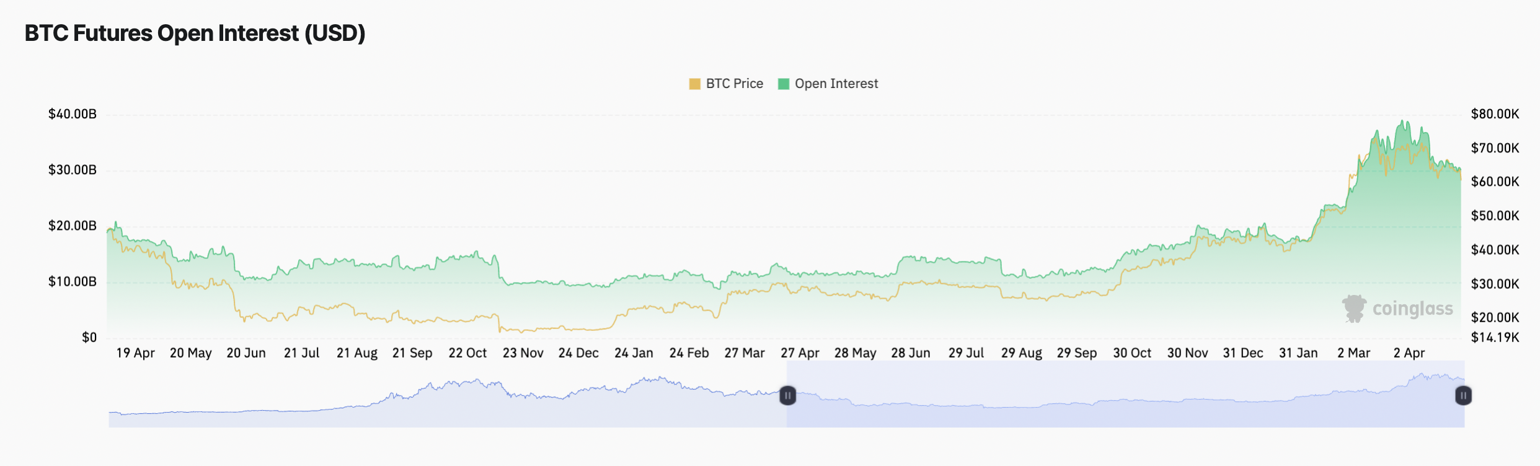This screenshot has height=466, width=1540.
Task: Click the right range slider handle
Action: (x=1463, y=395)
